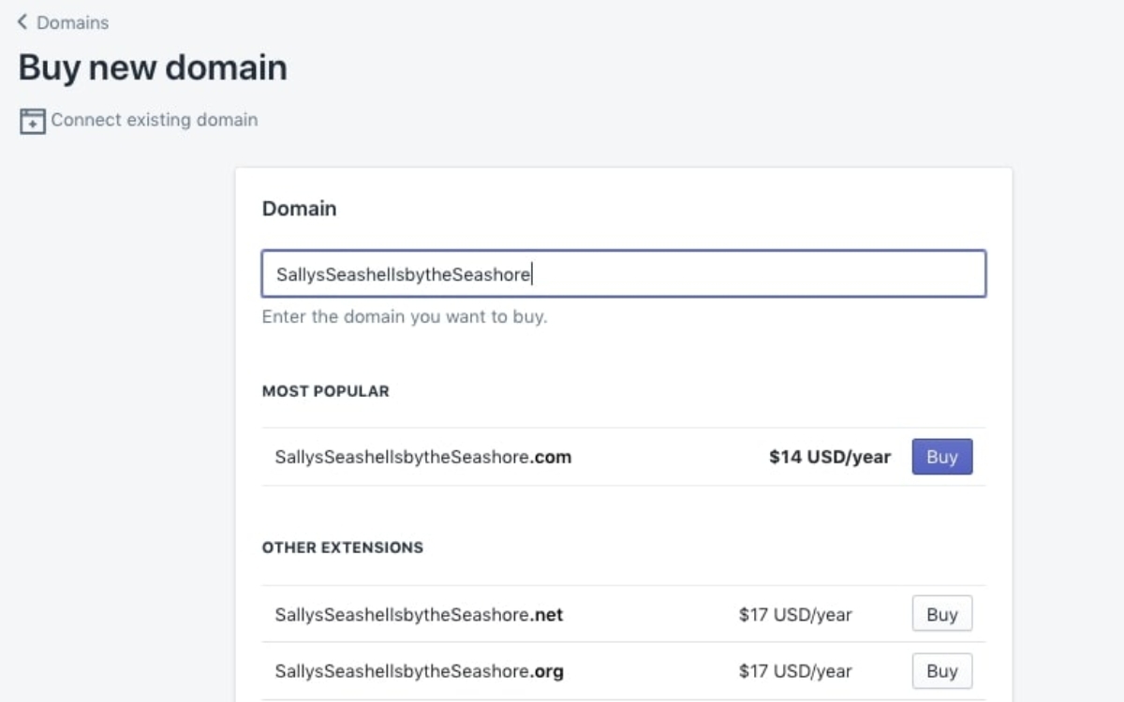
Task: Click the back chevron beside Domains
Action: pyautogui.click(x=22, y=22)
